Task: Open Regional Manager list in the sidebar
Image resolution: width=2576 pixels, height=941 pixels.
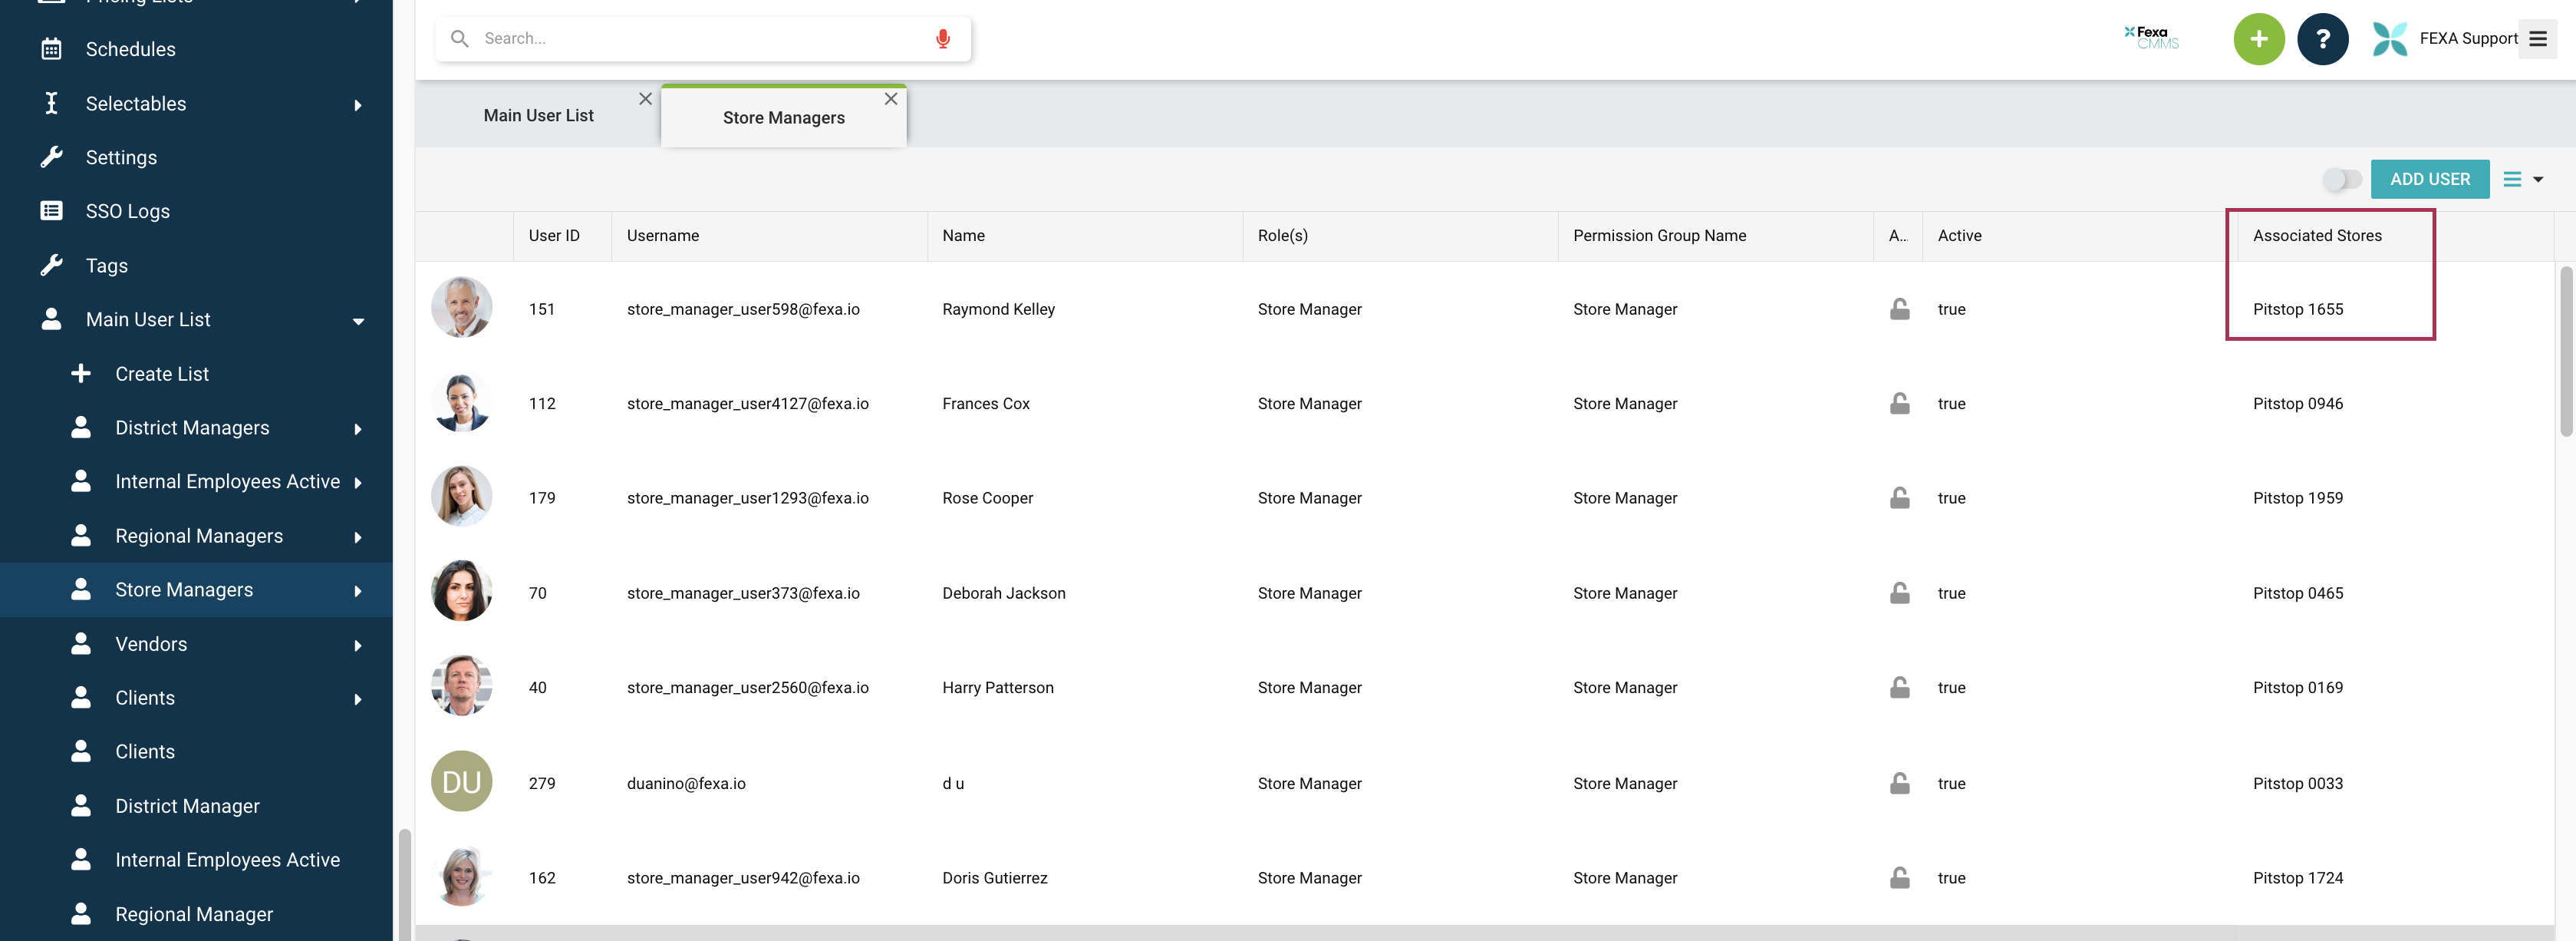Action: click(x=196, y=914)
